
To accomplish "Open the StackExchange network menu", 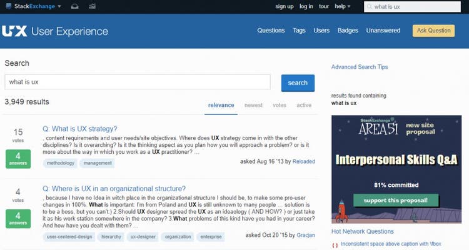I will pyautogui.click(x=33, y=6).
